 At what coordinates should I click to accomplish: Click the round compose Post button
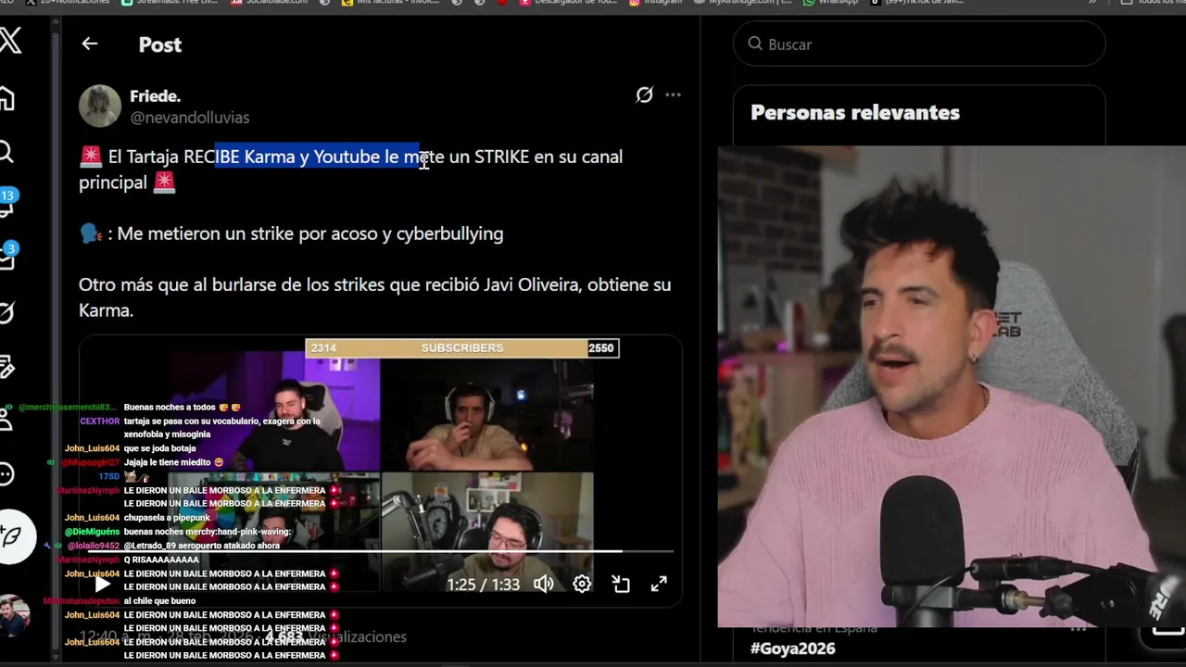click(x=13, y=535)
